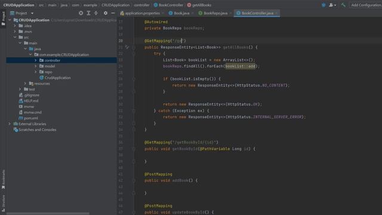Click gutter icon beside getAllBooks method

click(127, 47)
